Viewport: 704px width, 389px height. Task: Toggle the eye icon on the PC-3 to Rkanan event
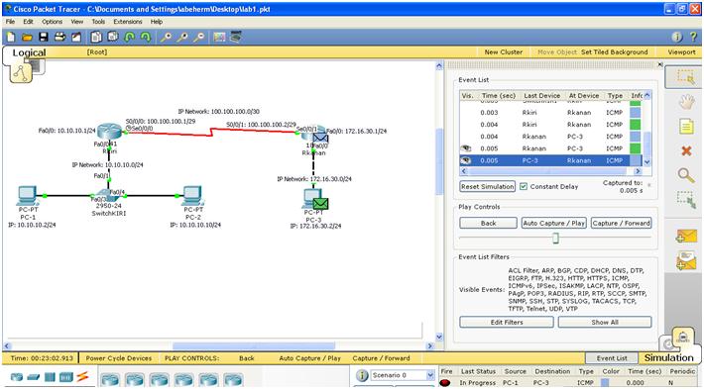point(466,160)
